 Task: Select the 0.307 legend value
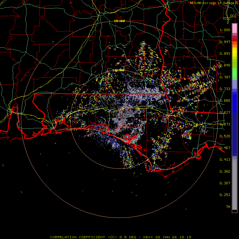coord(225,183)
